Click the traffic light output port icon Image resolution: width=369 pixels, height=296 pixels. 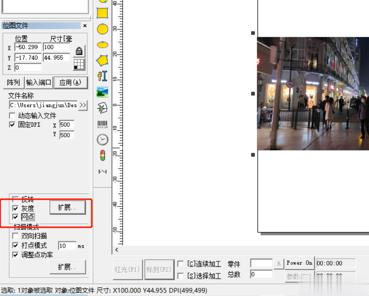pyautogui.click(x=102, y=155)
